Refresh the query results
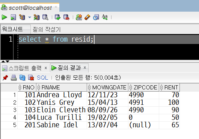 coord(22,78)
